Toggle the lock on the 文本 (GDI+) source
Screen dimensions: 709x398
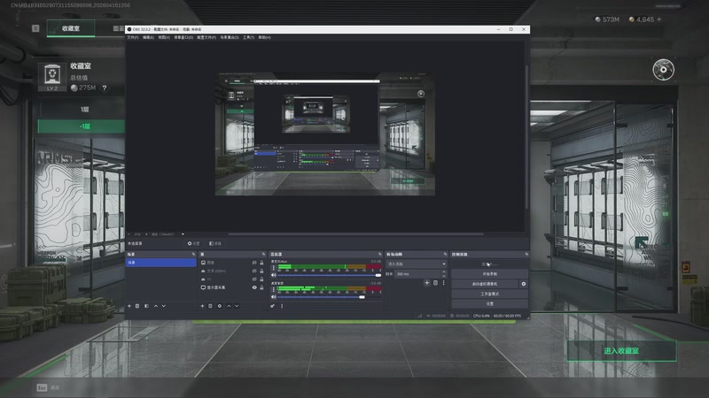261,271
